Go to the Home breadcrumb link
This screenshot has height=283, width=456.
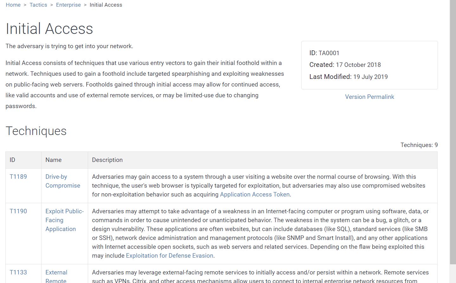pos(13,5)
